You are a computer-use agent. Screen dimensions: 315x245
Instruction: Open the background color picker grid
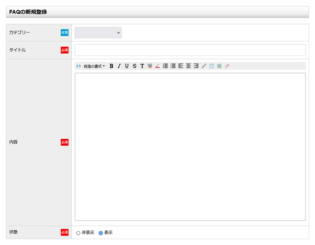150,66
